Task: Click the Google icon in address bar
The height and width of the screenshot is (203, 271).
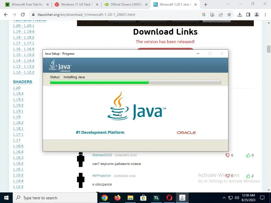Action: [204, 15]
